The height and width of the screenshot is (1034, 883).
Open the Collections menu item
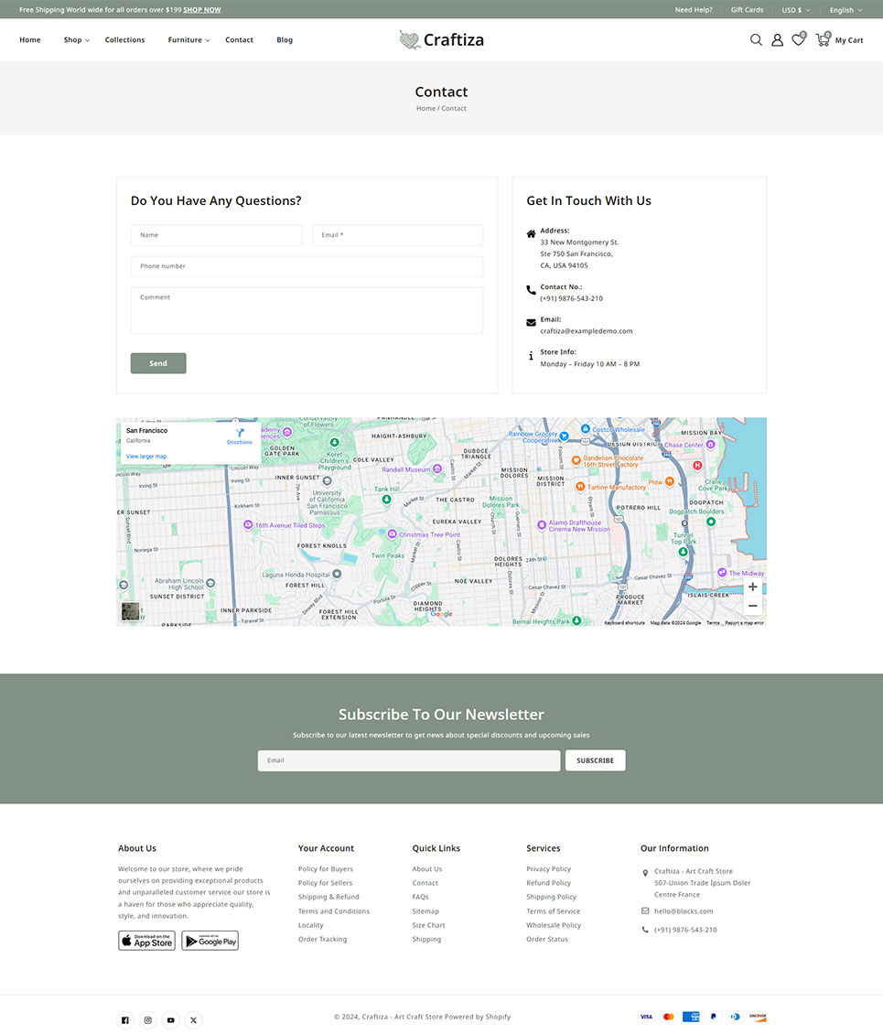124,40
